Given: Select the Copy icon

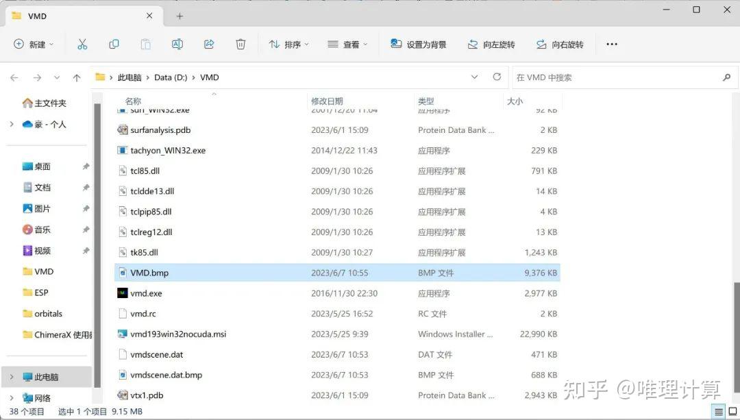Looking at the screenshot, I should point(114,43).
